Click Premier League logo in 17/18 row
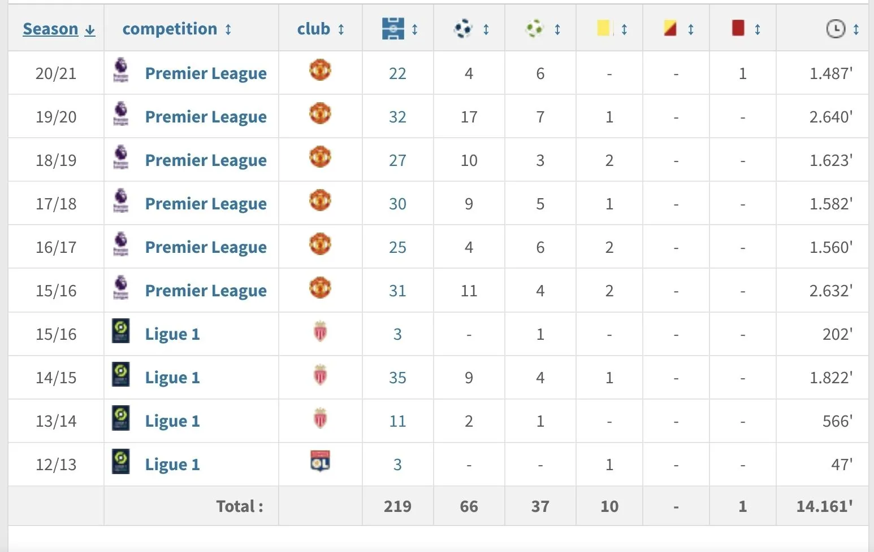874x552 pixels. point(120,200)
